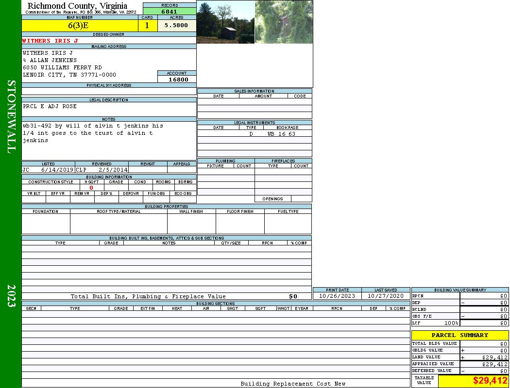Screen dimensions: 510x388
Task: Click the acres value 5.5800
Action: click(176, 26)
